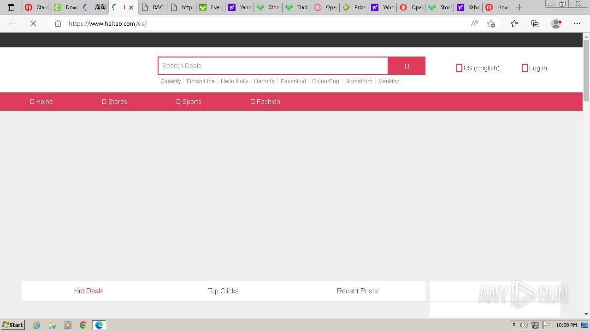Open the volume speaker tray icon
This screenshot has height=331, width=590.
click(524, 325)
